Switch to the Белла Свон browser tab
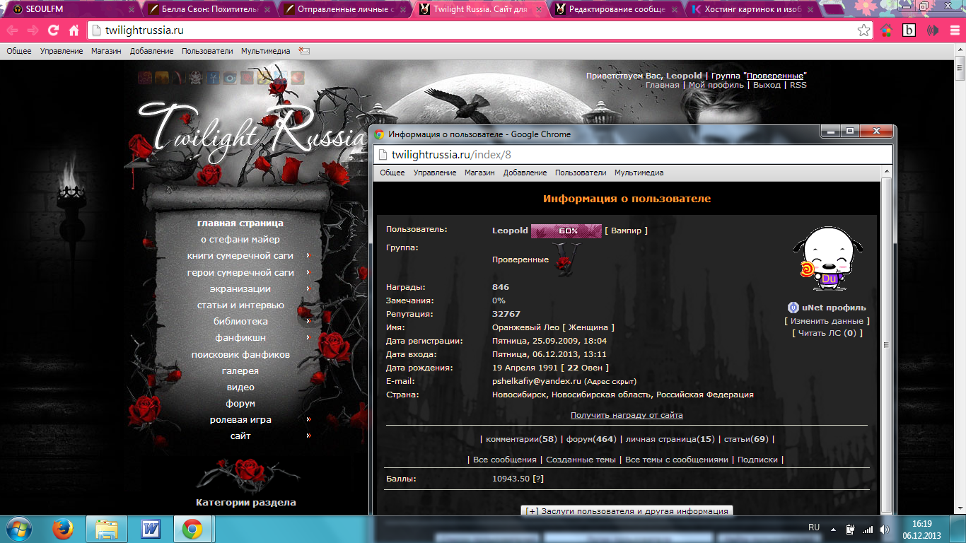Screen dimensions: 966x543 [209, 9]
